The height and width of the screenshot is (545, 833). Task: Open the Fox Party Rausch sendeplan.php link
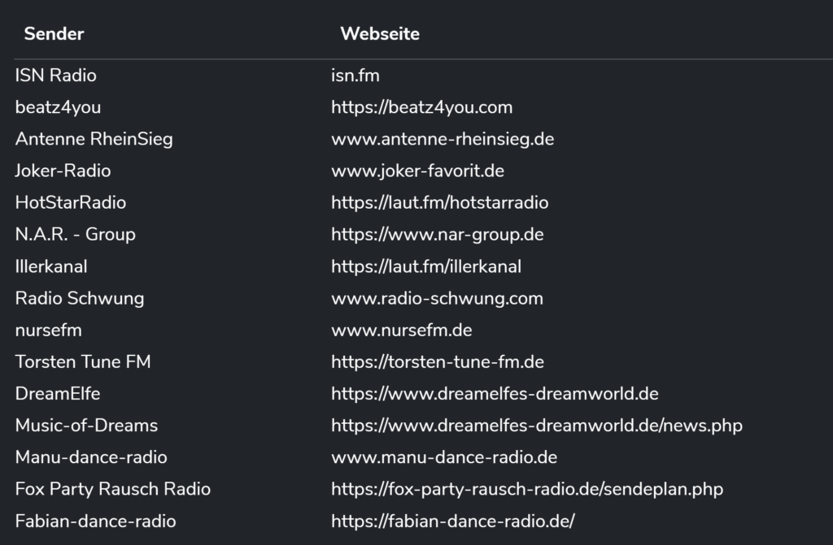click(x=526, y=489)
